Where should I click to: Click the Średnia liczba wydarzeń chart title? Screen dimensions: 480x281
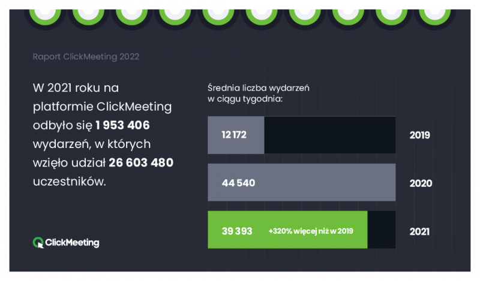coord(259,93)
